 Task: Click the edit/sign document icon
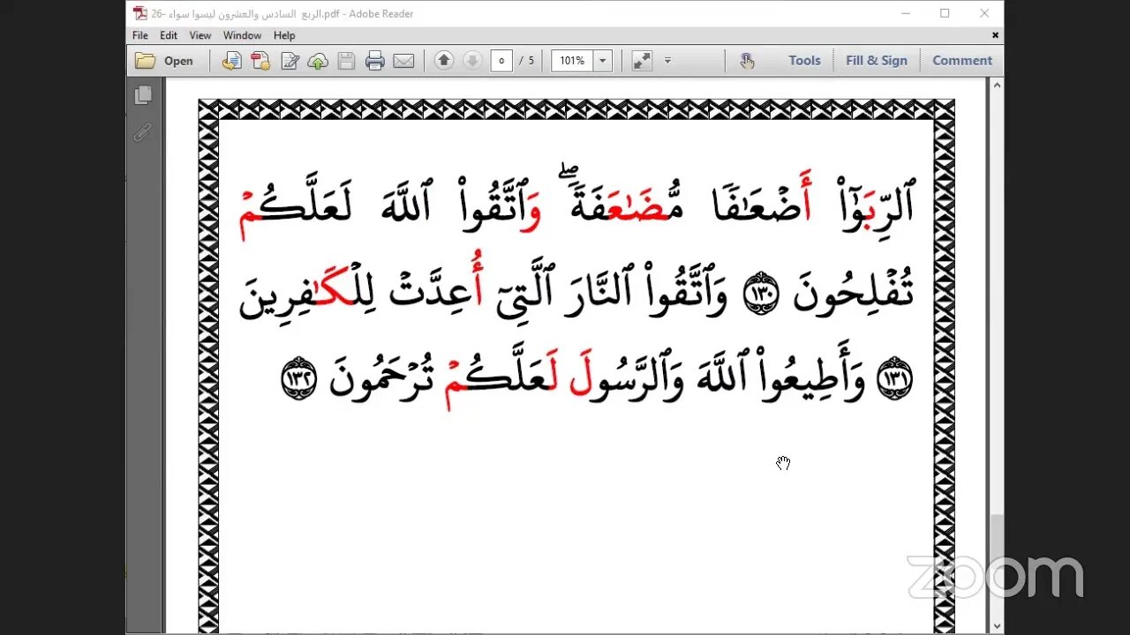[x=290, y=61]
